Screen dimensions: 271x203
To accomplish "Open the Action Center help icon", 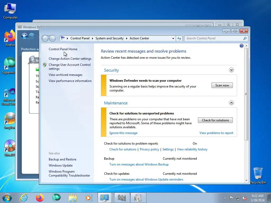I will pos(241,46).
